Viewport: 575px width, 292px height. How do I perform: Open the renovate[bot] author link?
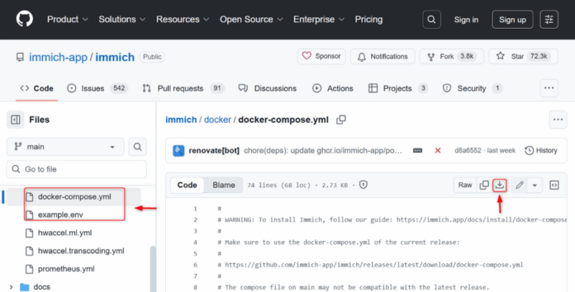(x=213, y=151)
